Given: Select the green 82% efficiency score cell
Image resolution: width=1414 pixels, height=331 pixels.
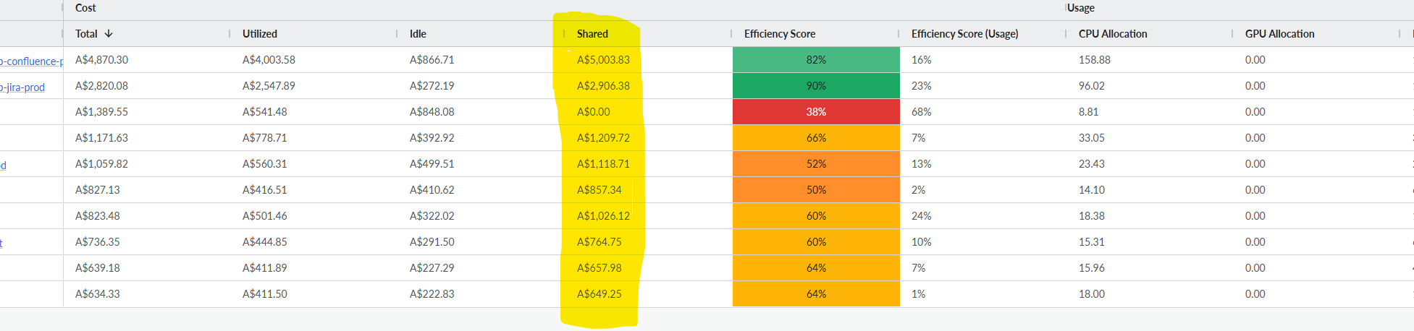Looking at the screenshot, I should (x=816, y=60).
